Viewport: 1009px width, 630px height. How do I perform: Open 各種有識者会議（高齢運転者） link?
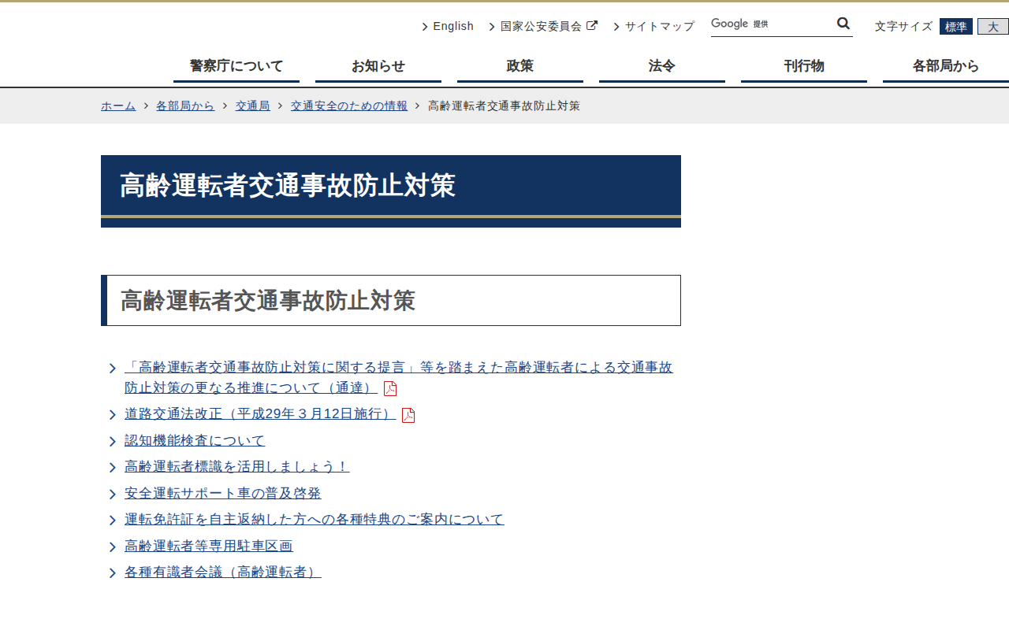223,572
